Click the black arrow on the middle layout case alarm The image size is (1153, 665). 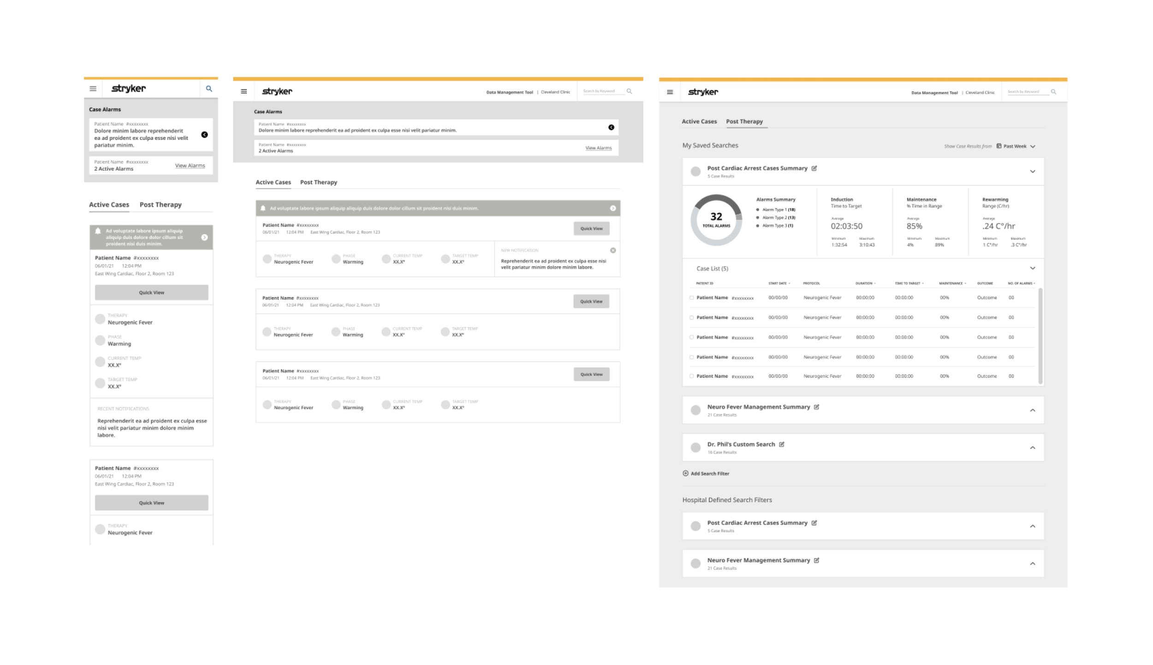611,127
